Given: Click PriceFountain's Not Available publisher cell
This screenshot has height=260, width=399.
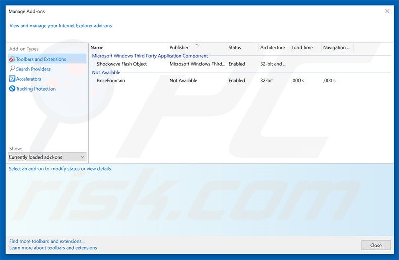Looking at the screenshot, I should pos(183,81).
